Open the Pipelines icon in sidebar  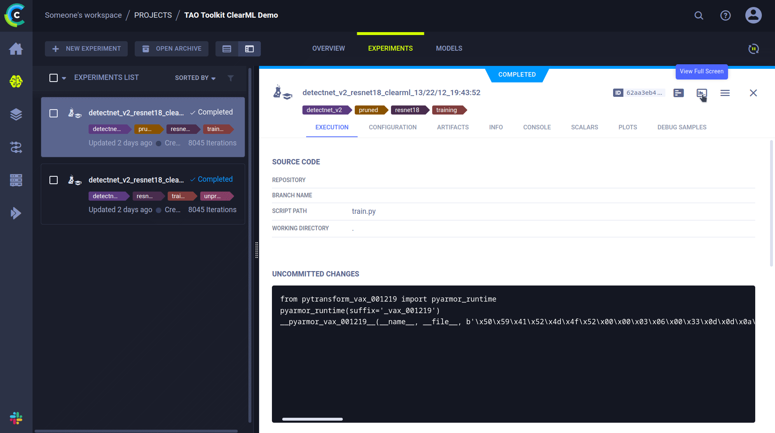point(16,147)
